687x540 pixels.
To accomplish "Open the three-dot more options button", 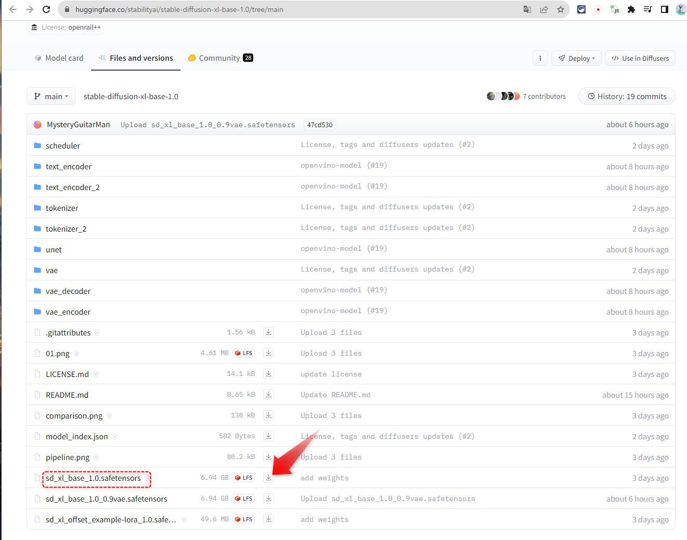I will (540, 58).
